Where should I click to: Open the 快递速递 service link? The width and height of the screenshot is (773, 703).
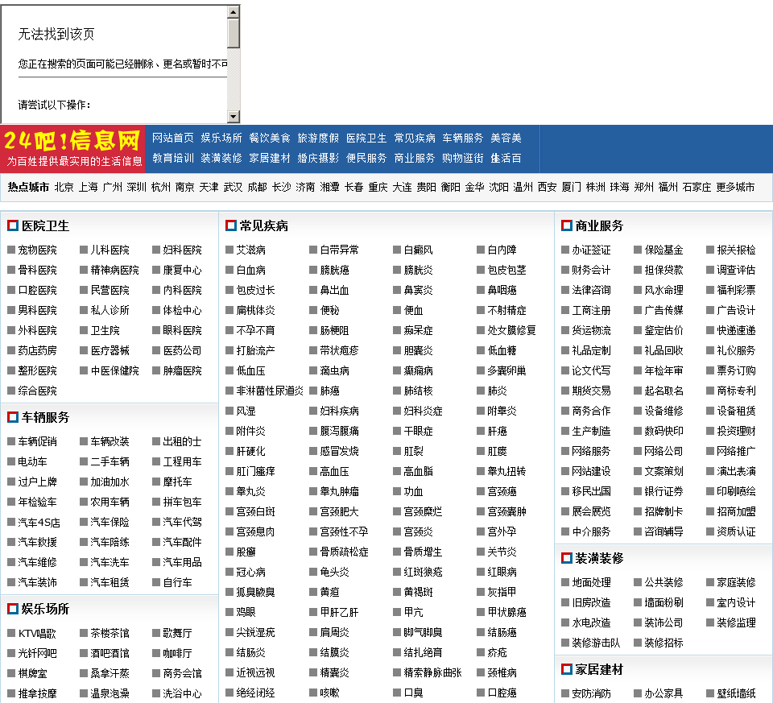[736, 331]
